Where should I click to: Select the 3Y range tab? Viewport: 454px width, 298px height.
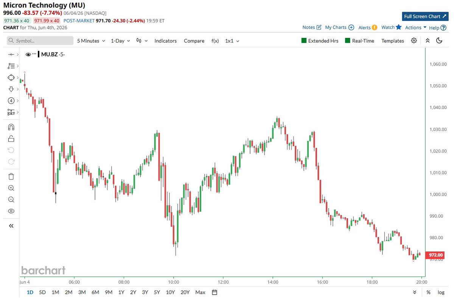(x=145, y=292)
